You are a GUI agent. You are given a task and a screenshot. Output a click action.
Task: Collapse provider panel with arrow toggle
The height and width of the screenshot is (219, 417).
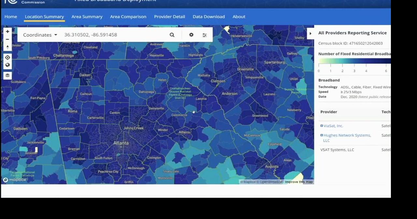tap(310, 33)
